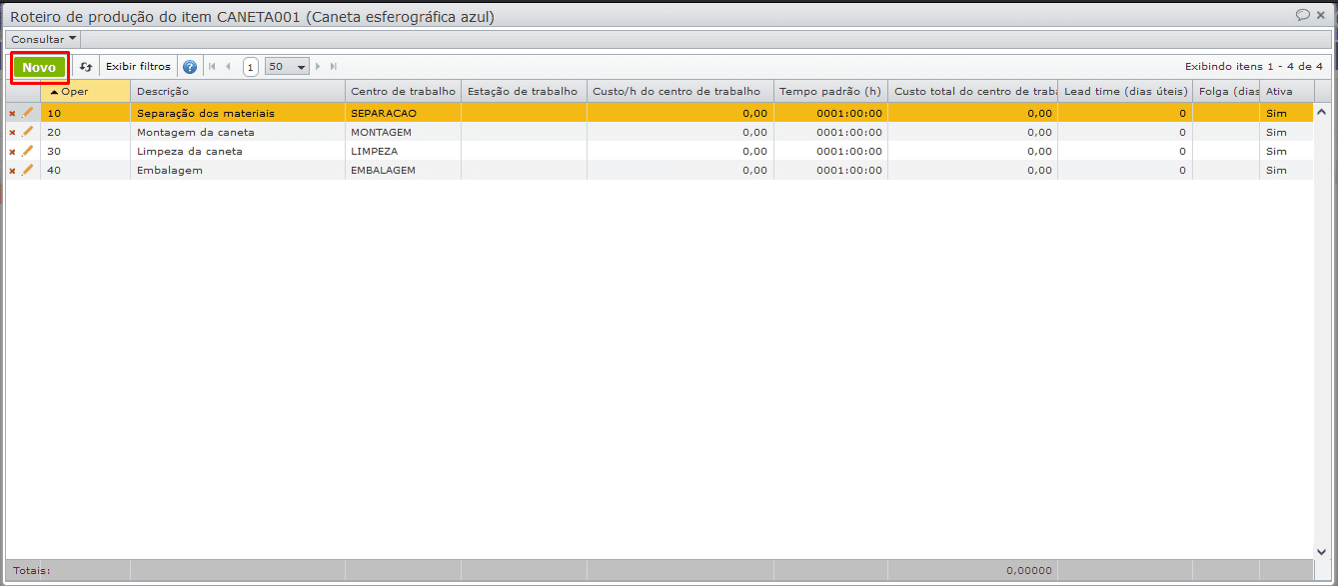
Task: Open the Consultar menu
Action: click(43, 39)
